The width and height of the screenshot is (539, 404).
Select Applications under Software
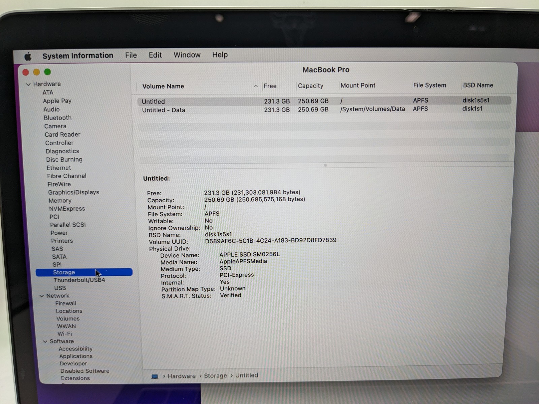pyautogui.click(x=76, y=356)
